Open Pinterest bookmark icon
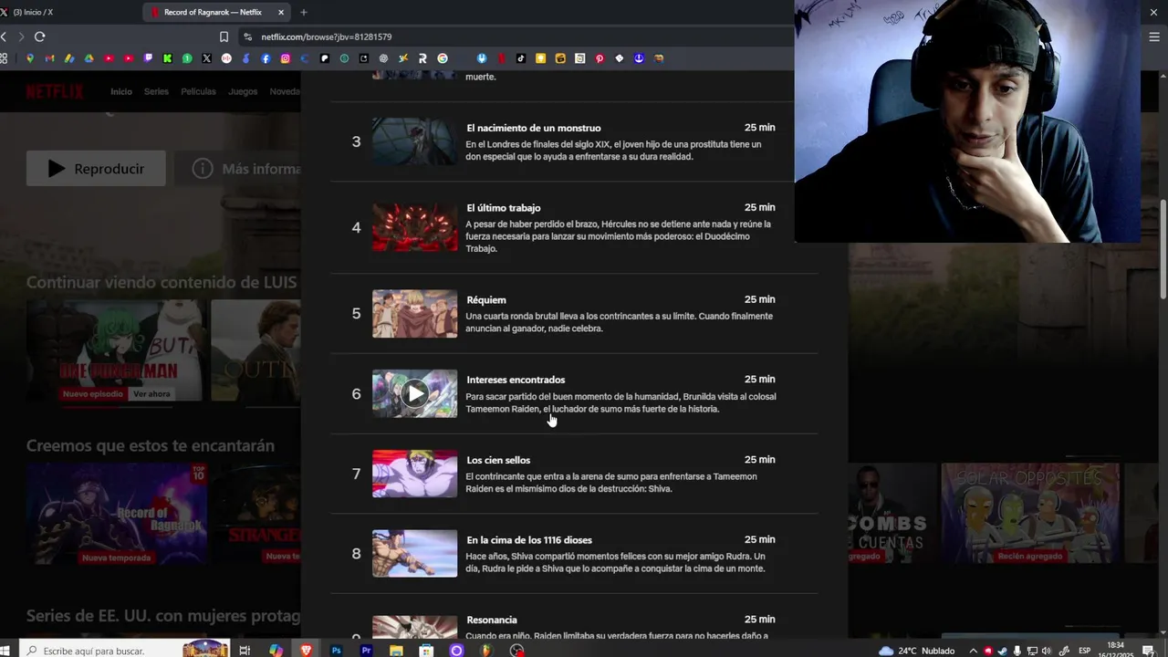Image resolution: width=1168 pixels, height=657 pixels. tap(600, 58)
